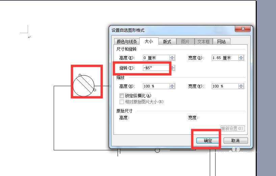The height and width of the screenshot is (176, 276).
Task: Increase the width 宽度(D) spinner value
Action: (x=241, y=56)
